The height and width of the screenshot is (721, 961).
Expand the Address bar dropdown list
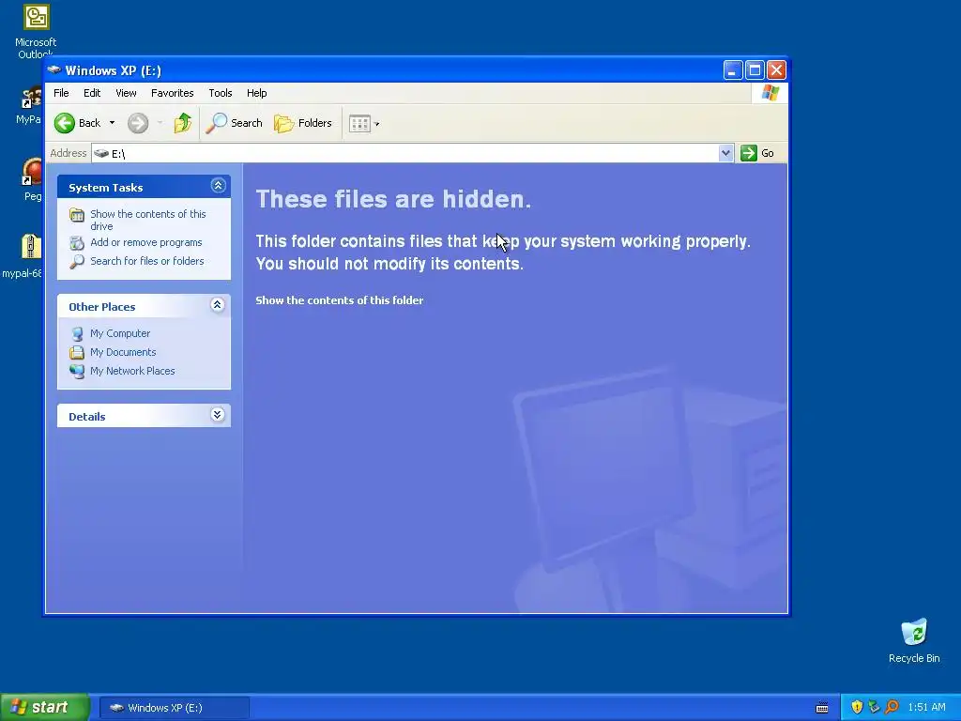[x=725, y=153]
